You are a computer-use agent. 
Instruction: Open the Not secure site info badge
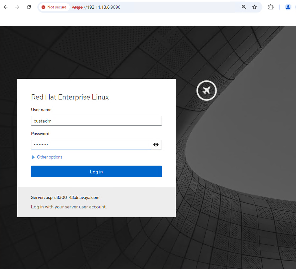pyautogui.click(x=54, y=7)
